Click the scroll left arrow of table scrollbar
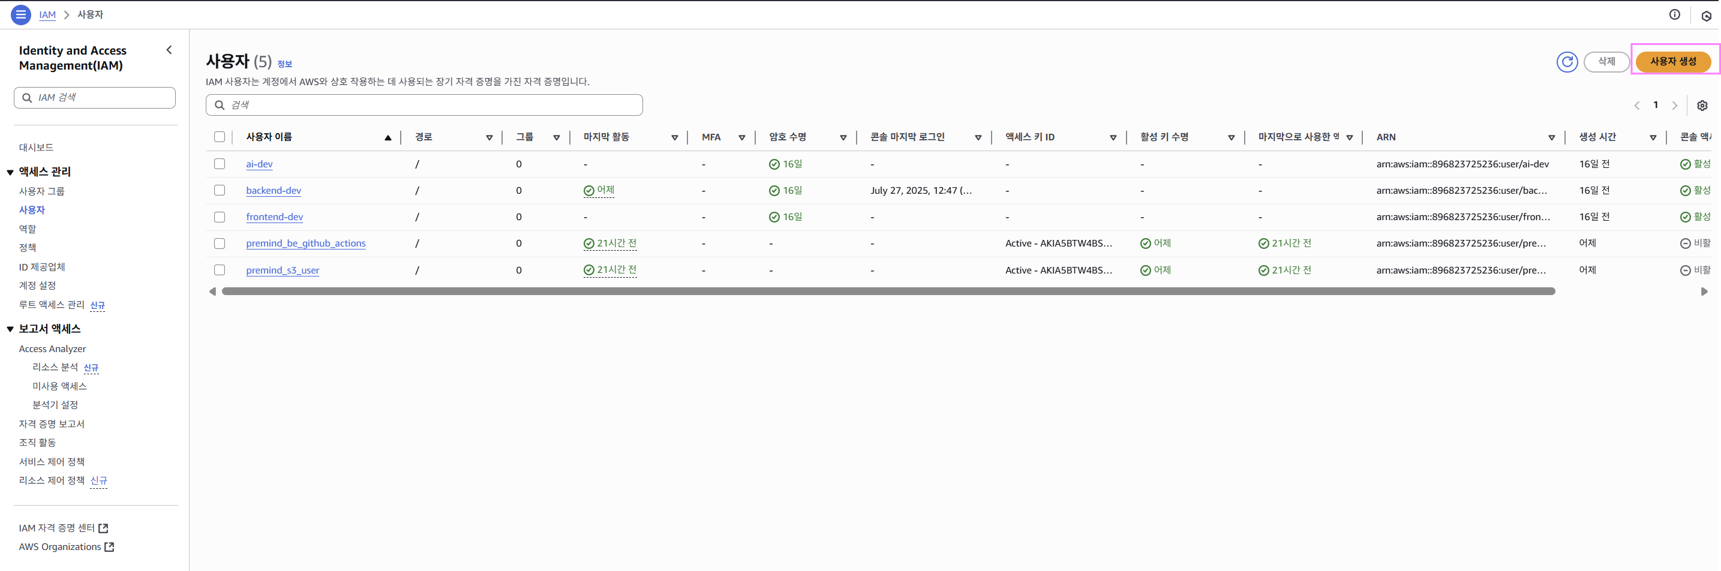 pyautogui.click(x=212, y=291)
